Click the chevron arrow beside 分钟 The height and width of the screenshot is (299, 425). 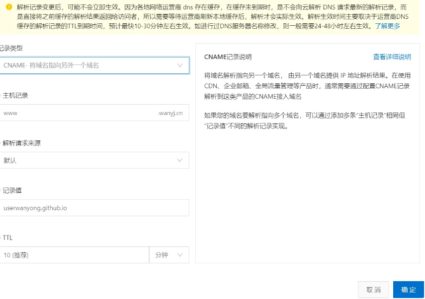point(179,255)
